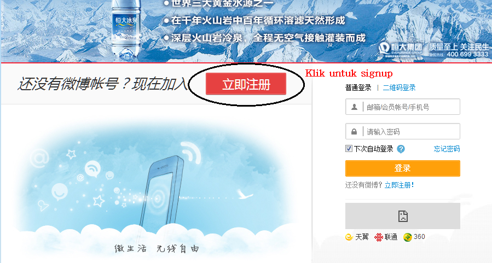Open the 忘记密码 forgot password link
The image size is (492, 263).
click(x=447, y=149)
